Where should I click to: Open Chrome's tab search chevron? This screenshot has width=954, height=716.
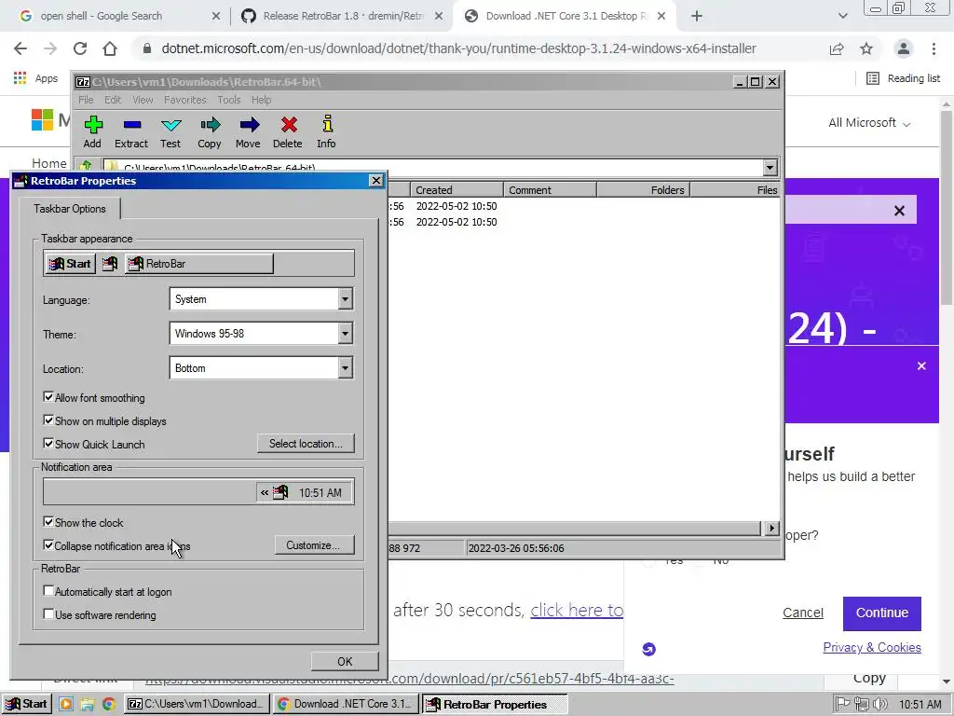click(x=842, y=16)
